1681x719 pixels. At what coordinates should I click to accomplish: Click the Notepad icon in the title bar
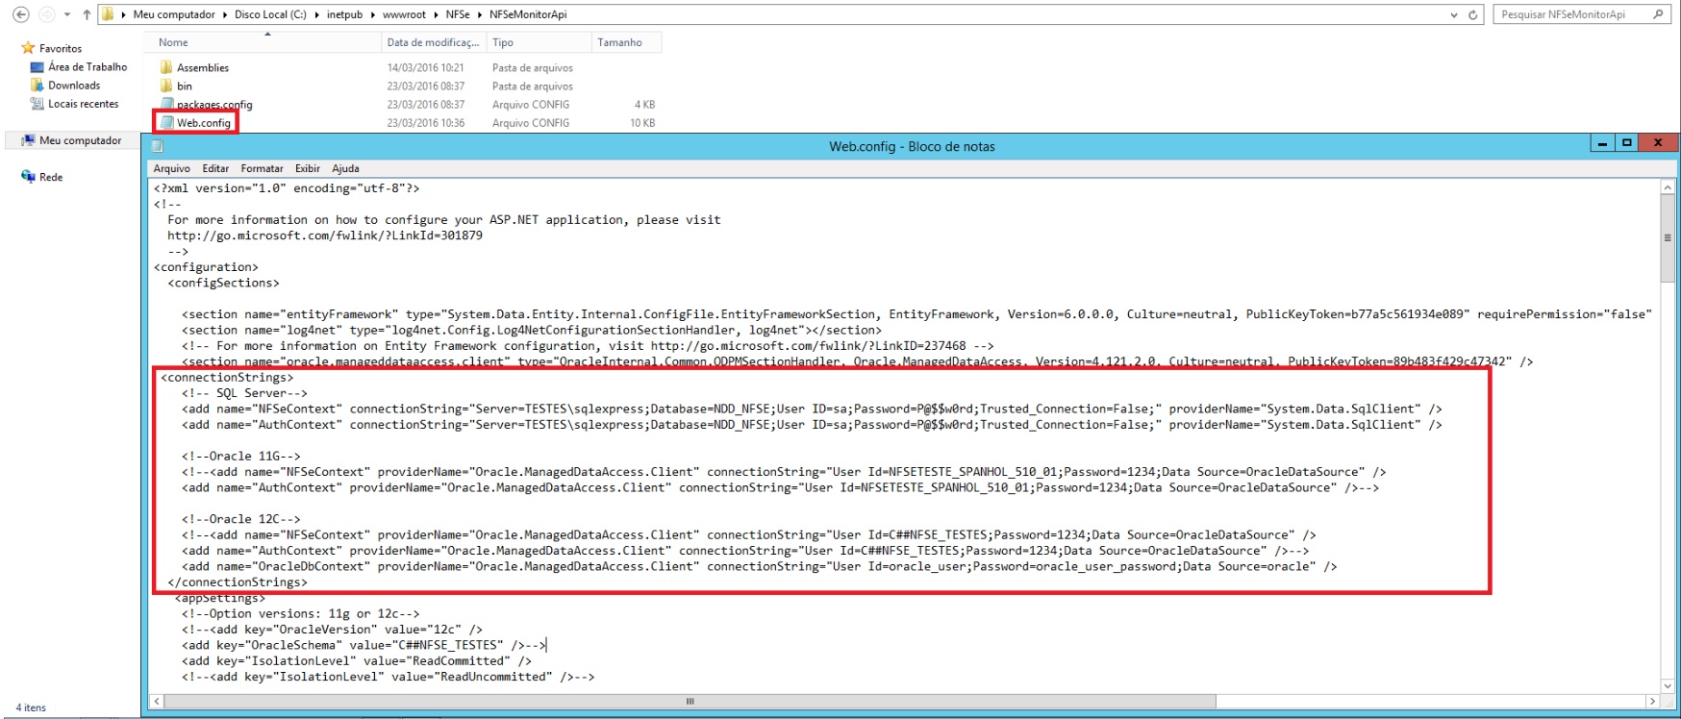[157, 146]
